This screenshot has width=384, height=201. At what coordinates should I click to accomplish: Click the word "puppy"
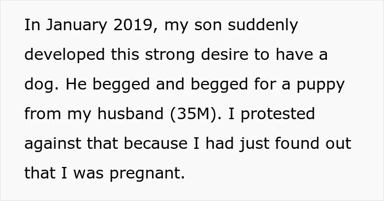click(x=320, y=85)
